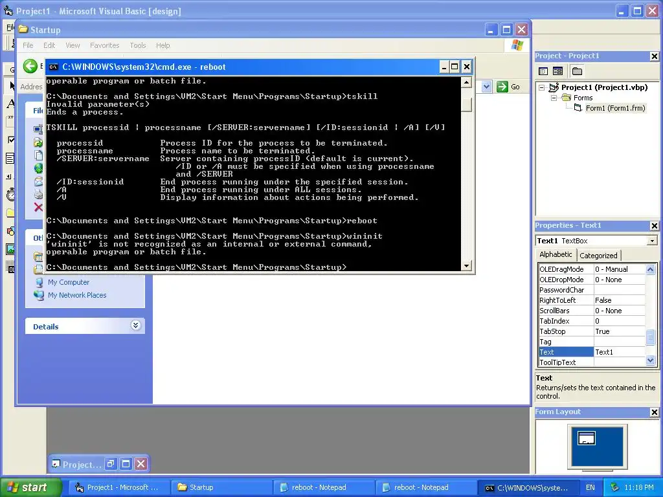The height and width of the screenshot is (497, 663).
Task: Open Edit menu in Startup window
Action: 49,45
